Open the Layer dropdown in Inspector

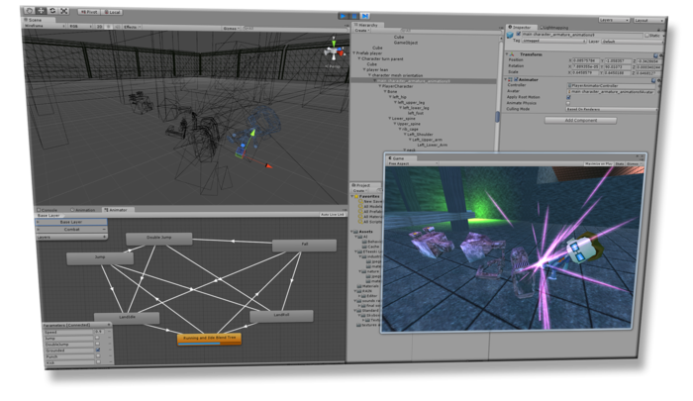coord(633,42)
